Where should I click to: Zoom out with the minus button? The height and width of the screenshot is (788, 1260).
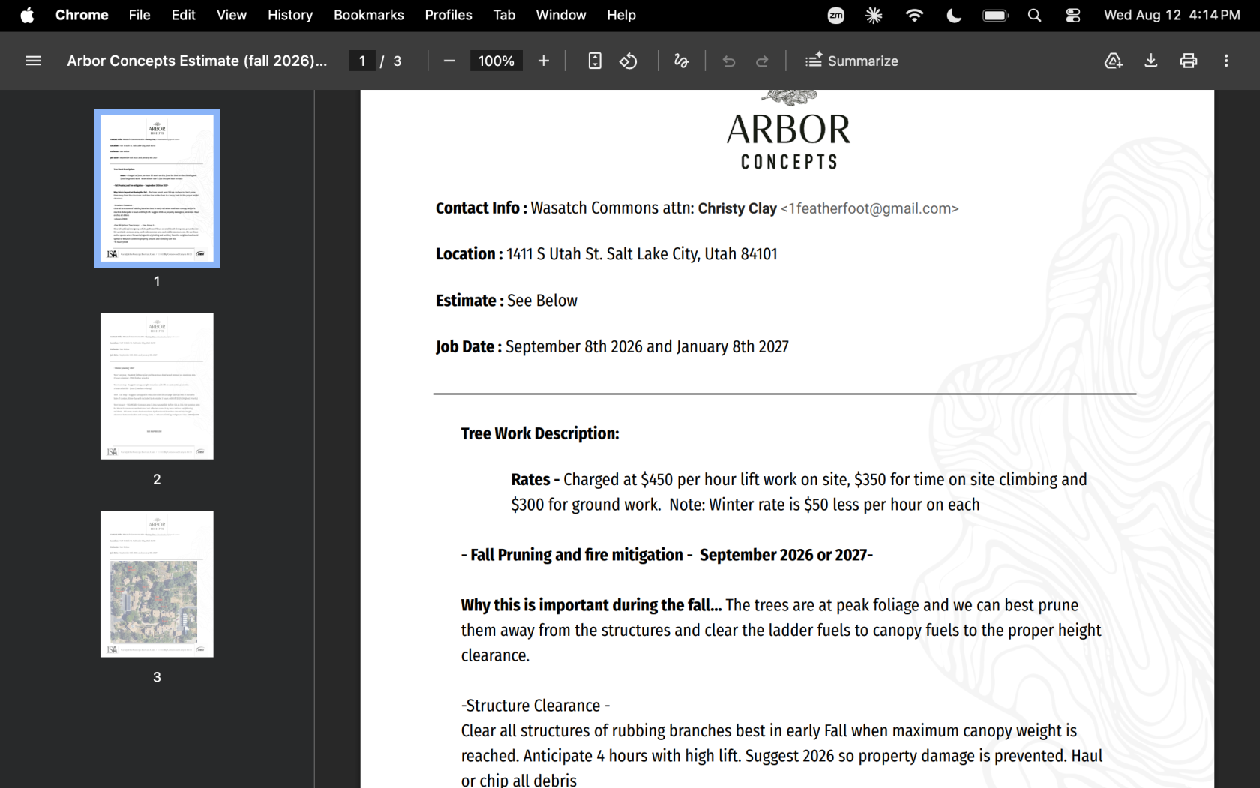click(x=449, y=61)
